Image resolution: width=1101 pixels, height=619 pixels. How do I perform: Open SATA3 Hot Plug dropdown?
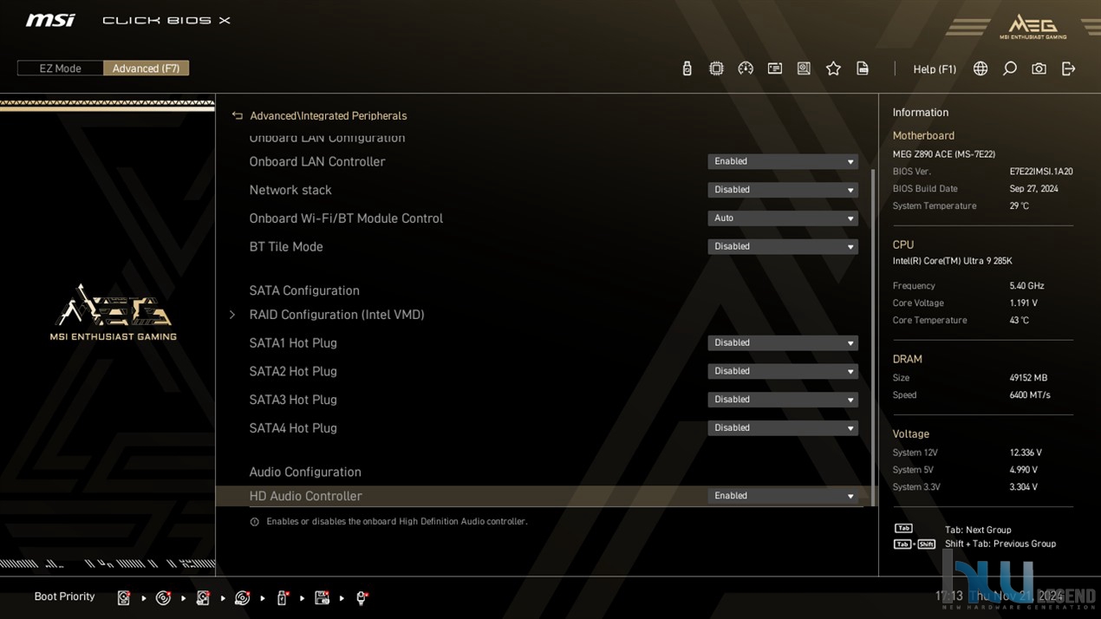coord(783,400)
